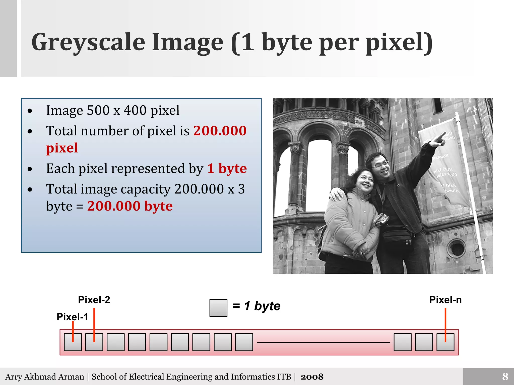Click the last byte box under Pixel-n

[445, 342]
